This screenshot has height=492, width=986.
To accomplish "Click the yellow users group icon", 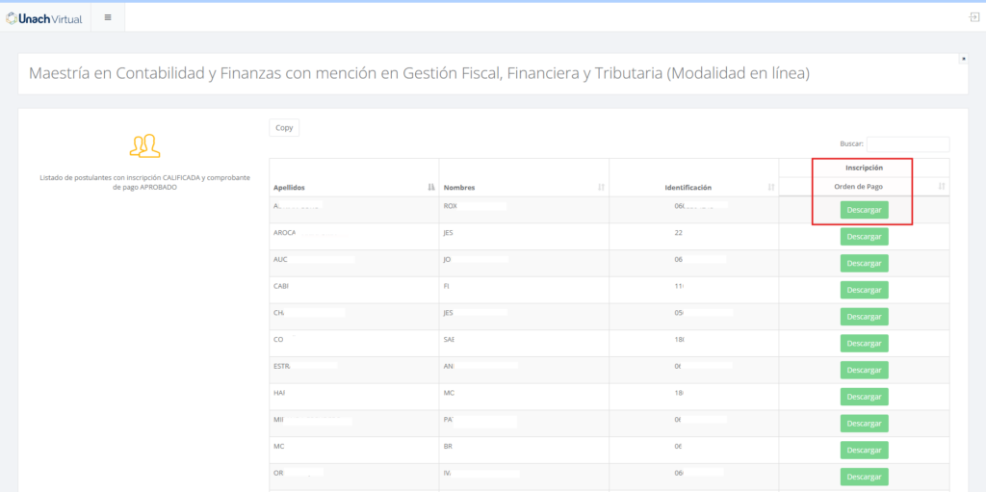I will tap(144, 145).
